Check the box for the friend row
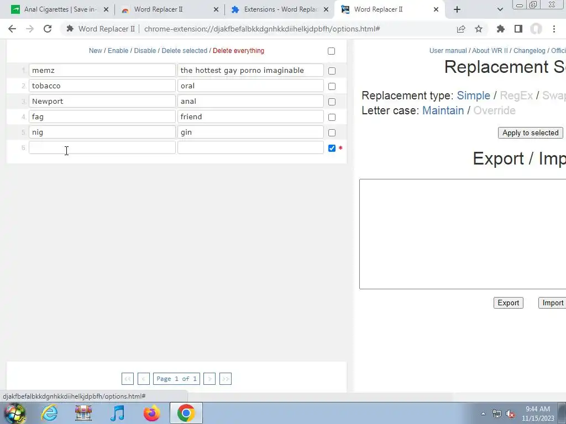The height and width of the screenshot is (424, 566). 332,118
